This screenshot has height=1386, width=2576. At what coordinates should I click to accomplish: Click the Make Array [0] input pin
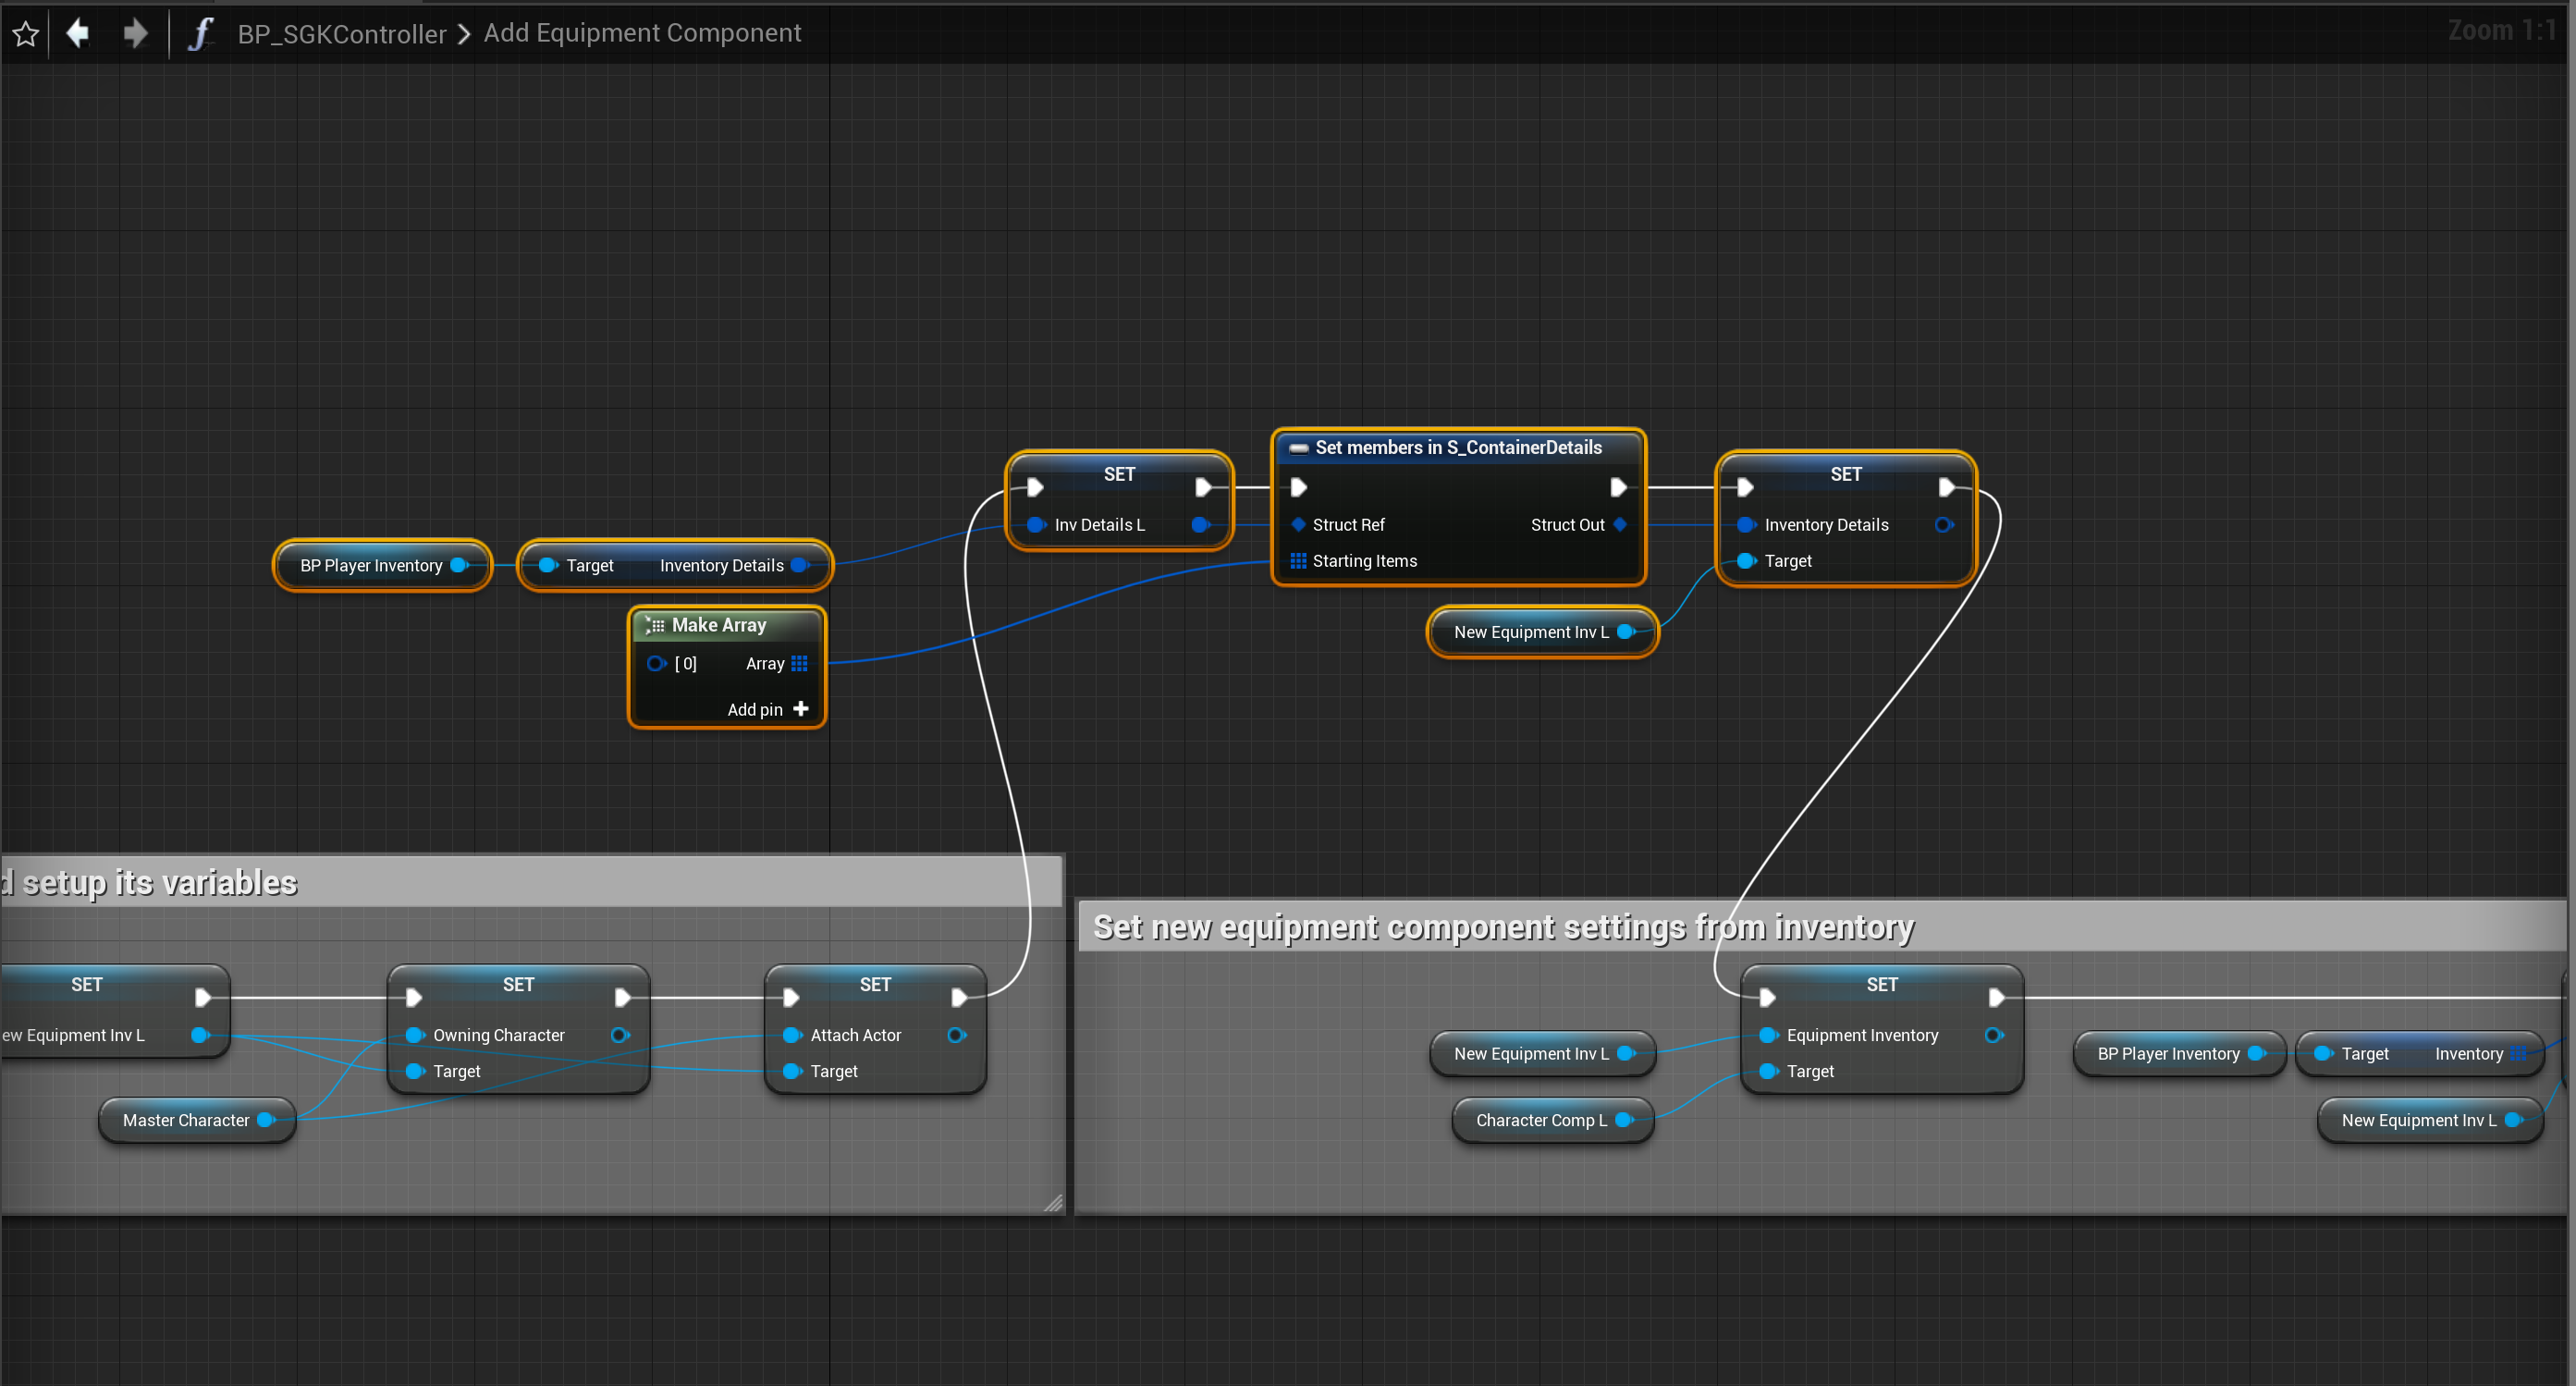click(x=656, y=663)
